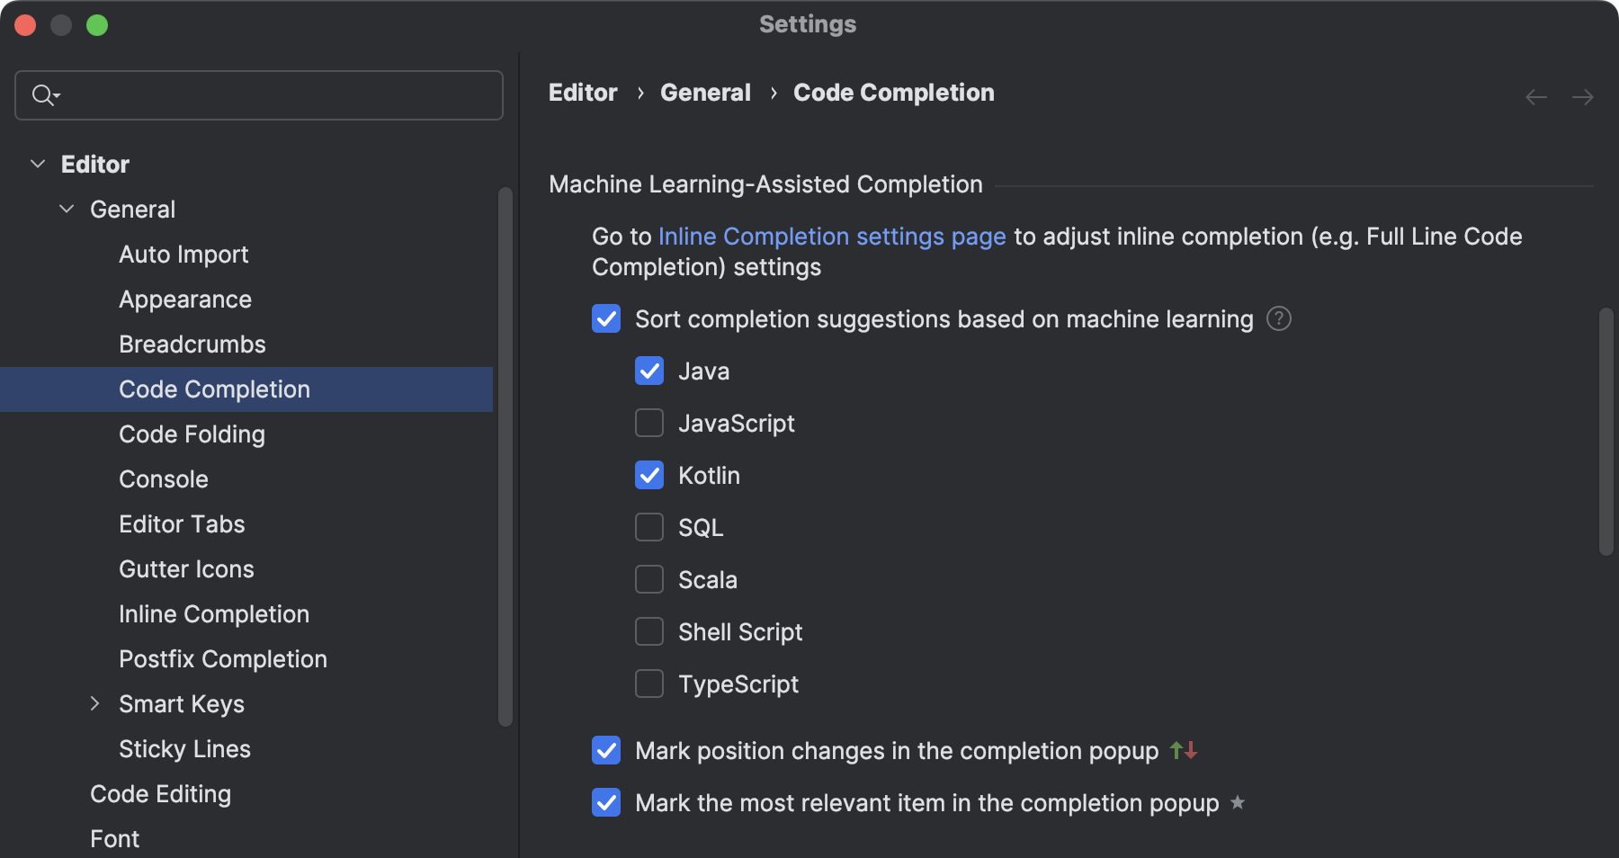Click the search magnifier icon
The image size is (1619, 858).
coord(42,94)
